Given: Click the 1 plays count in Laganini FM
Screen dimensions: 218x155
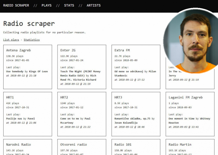Looking at the screenshot, I should click(174, 103).
